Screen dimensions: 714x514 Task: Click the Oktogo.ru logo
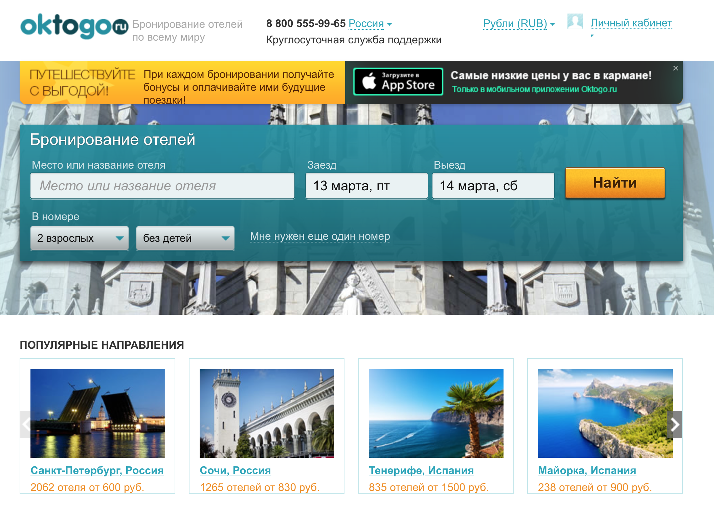pos(74,26)
